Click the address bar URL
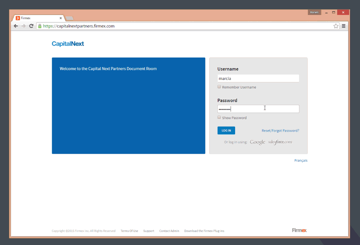The image size is (360, 245). (x=79, y=26)
